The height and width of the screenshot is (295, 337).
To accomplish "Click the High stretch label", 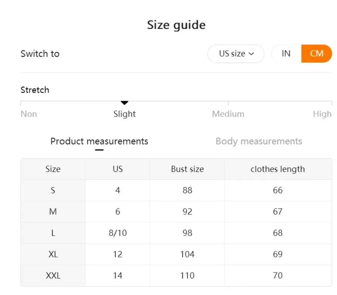I will pos(322,114).
